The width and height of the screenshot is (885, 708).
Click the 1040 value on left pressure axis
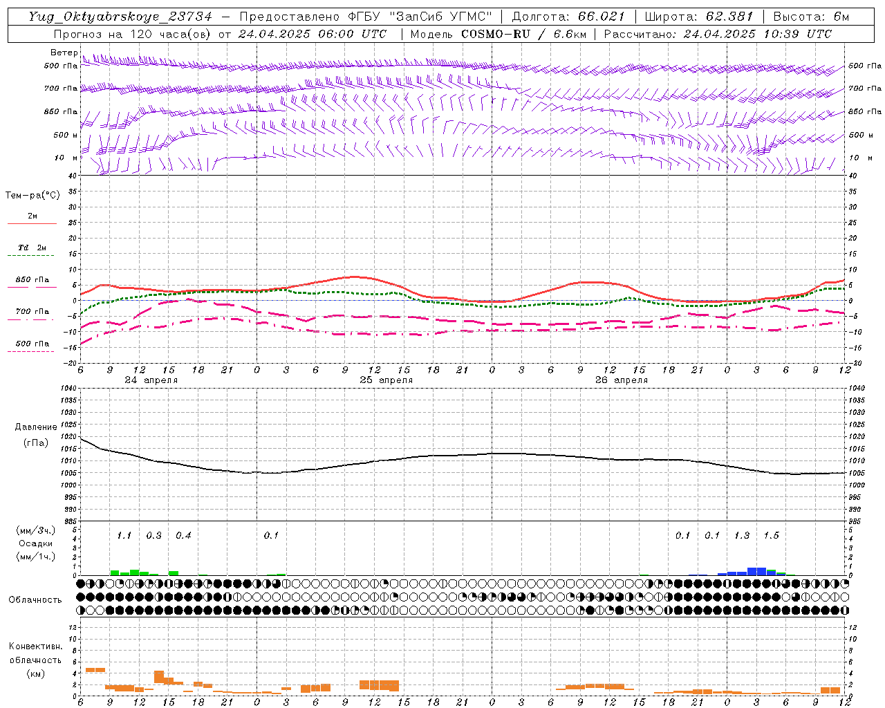[x=69, y=389]
